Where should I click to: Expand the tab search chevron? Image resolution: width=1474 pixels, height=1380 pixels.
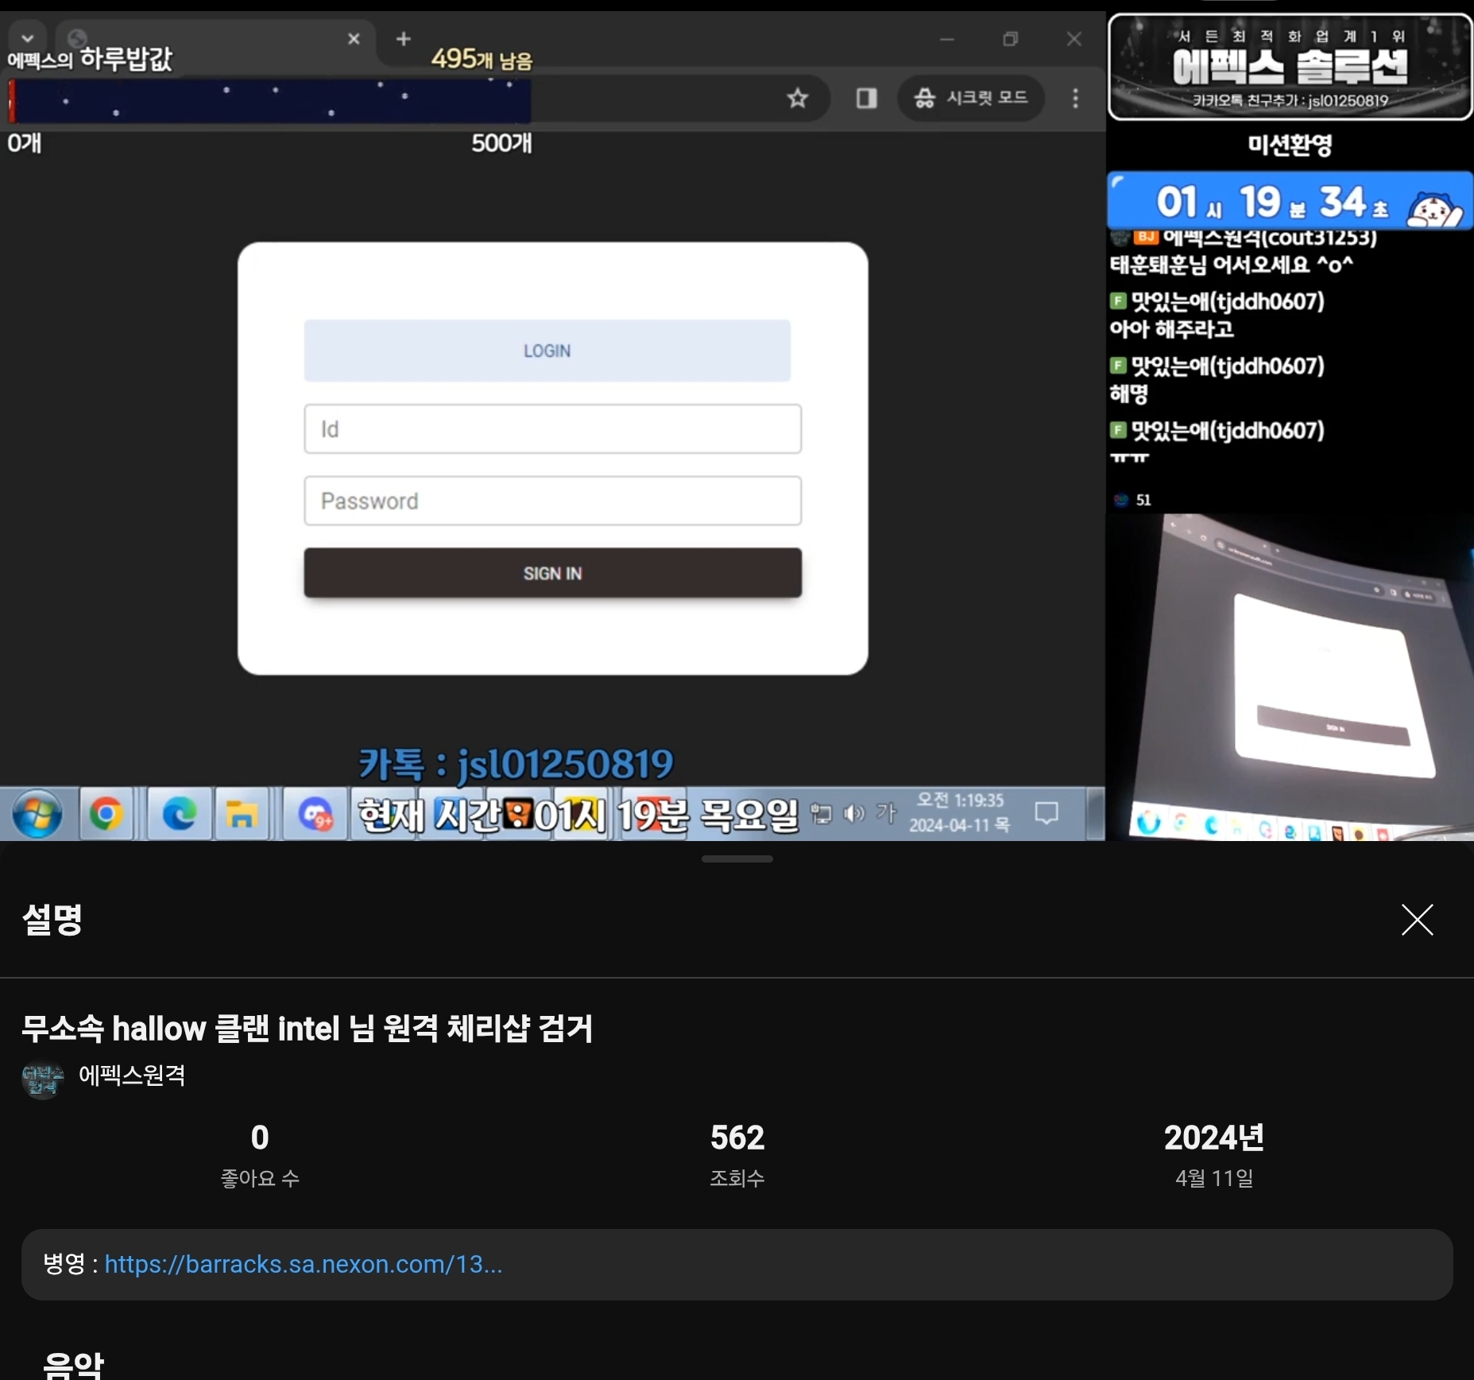pyautogui.click(x=28, y=38)
